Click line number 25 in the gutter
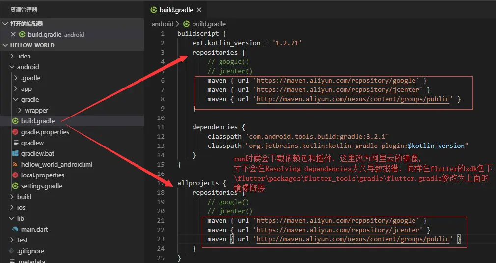This screenshot has height=263, width=496. pyautogui.click(x=161, y=258)
